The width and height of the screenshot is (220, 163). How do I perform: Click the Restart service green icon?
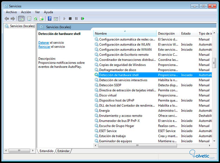pyautogui.click(x=82, y=19)
